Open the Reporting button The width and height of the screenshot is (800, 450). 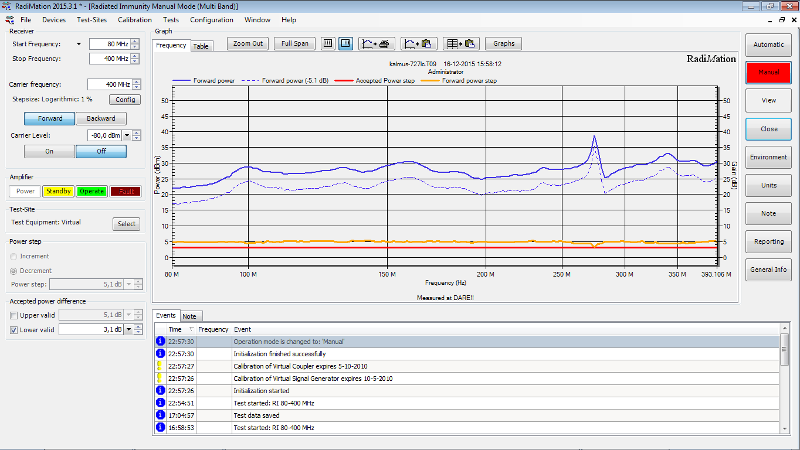click(x=768, y=241)
